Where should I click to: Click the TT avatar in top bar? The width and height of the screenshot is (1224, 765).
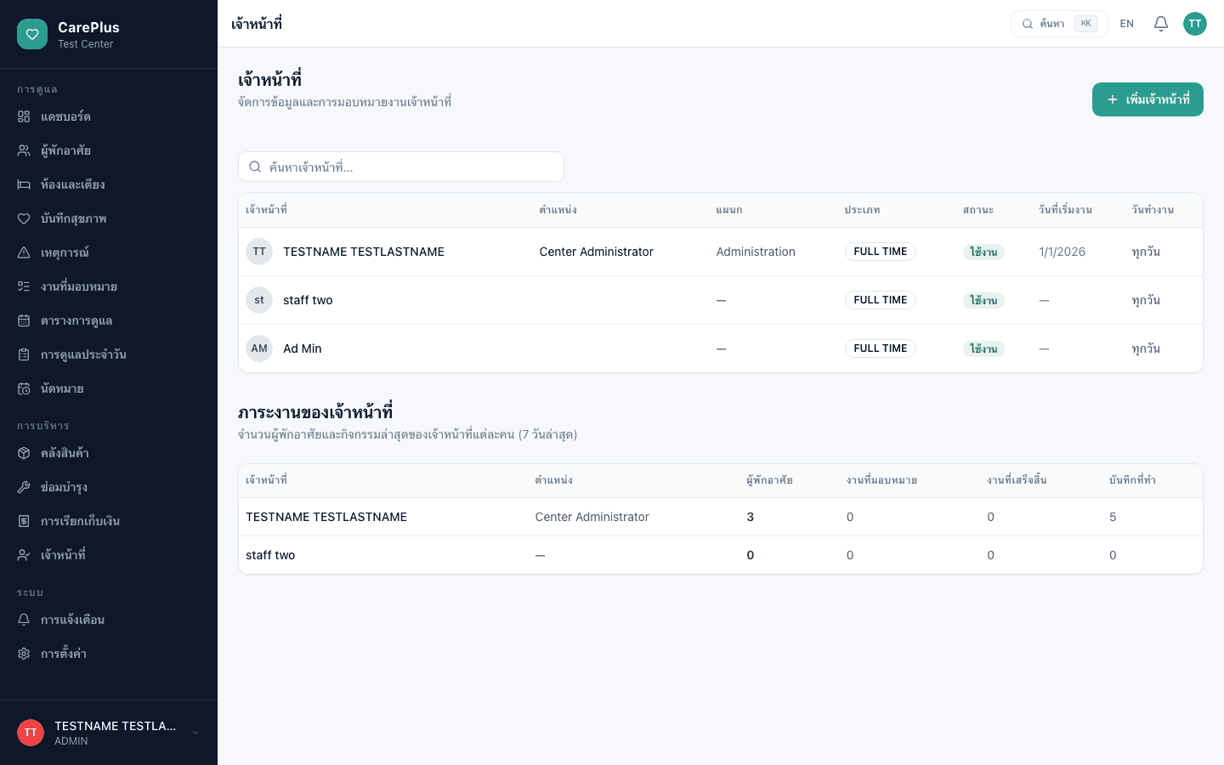1195,24
